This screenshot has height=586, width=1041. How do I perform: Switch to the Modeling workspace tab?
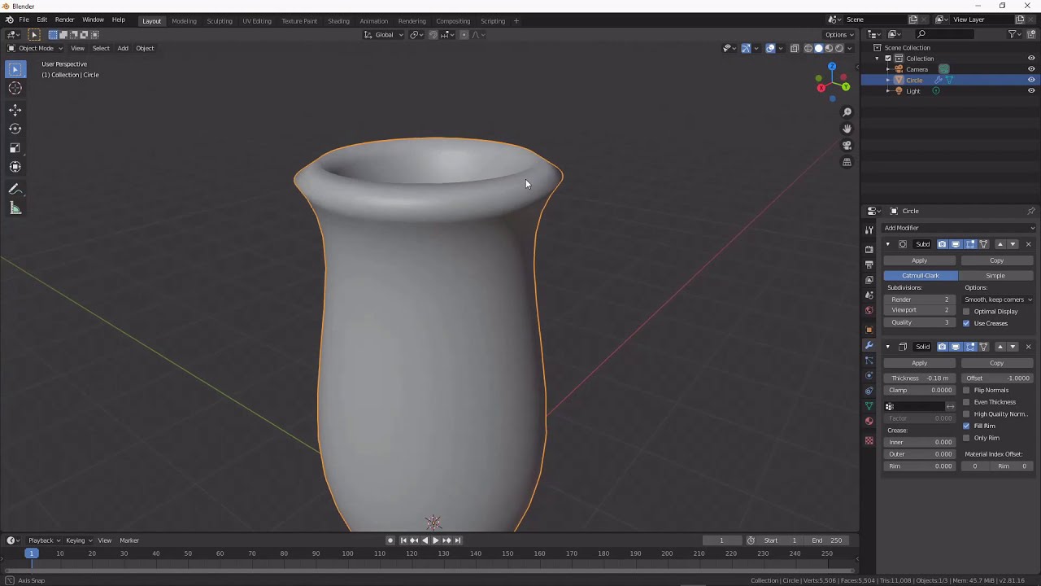coord(184,21)
